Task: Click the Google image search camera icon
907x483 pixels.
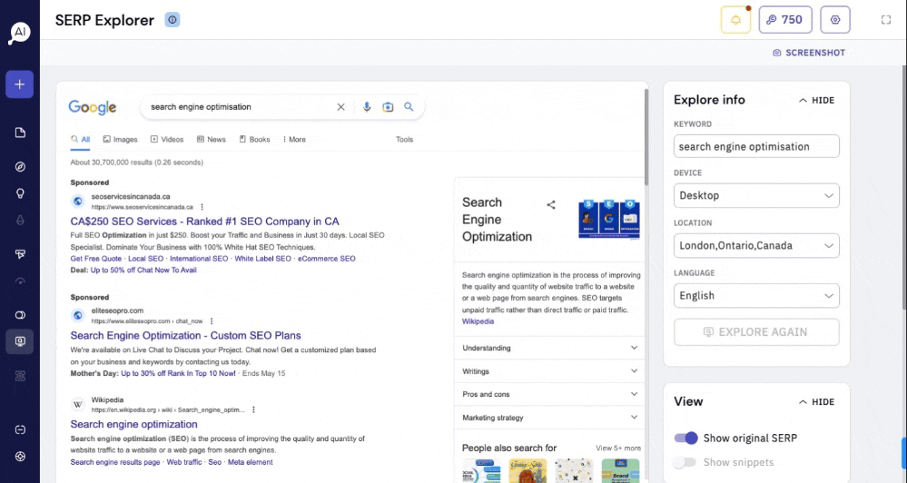Action: click(388, 107)
